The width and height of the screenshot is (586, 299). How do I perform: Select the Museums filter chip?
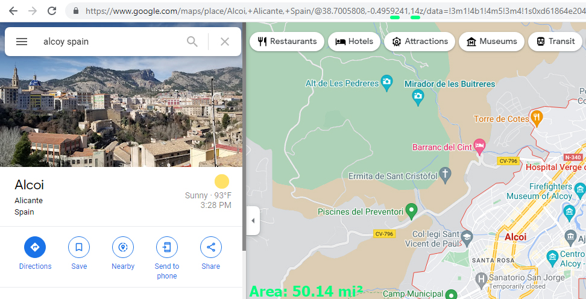491,42
